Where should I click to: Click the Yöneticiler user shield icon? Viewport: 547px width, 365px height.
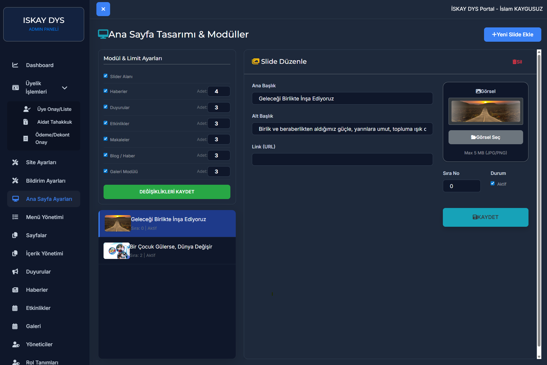[16, 344]
